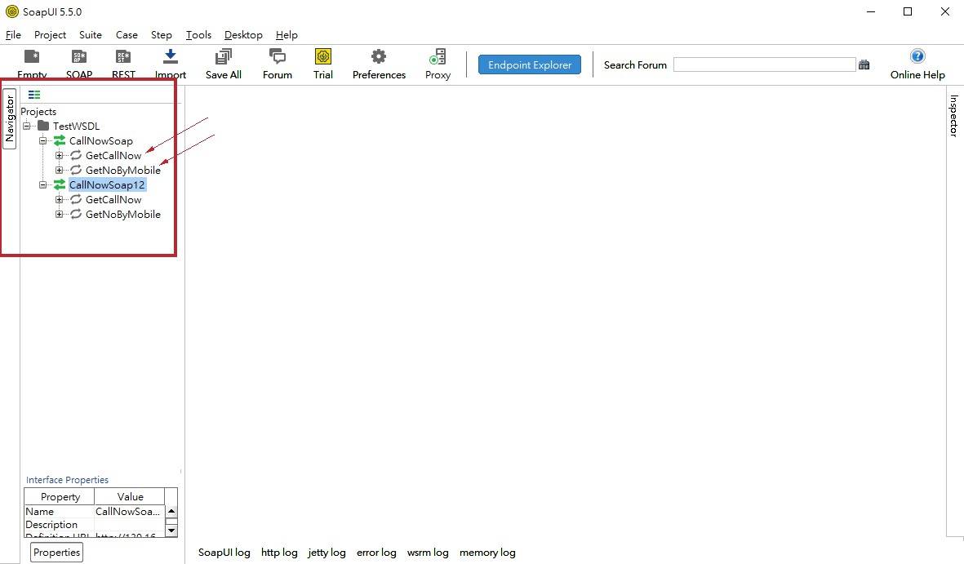Open the Project menu
This screenshot has height=564, width=964.
click(x=50, y=35)
